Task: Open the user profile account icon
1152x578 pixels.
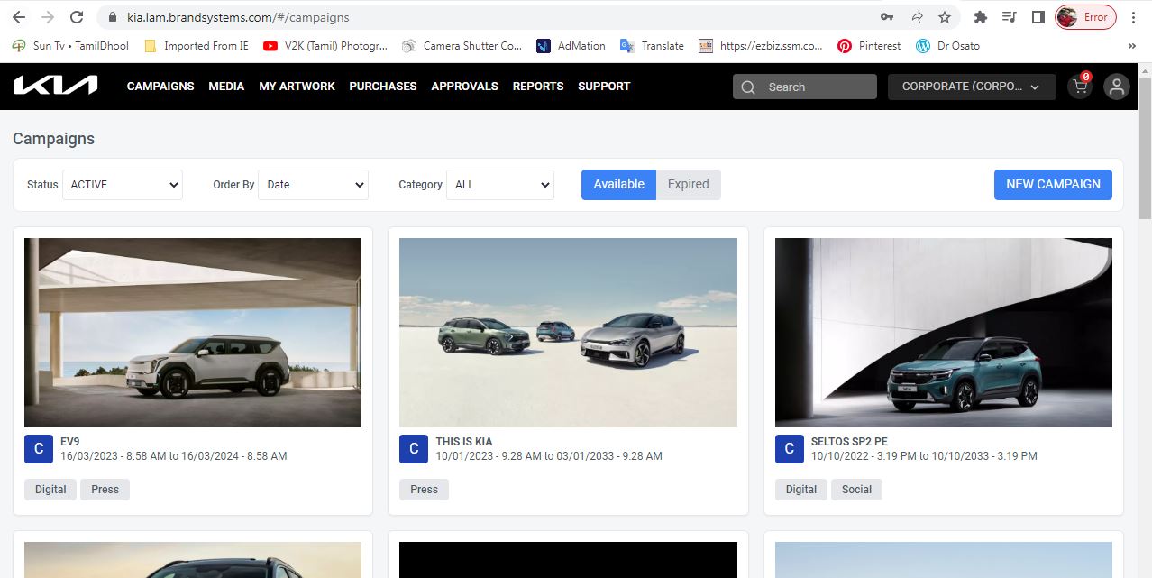Action: pyautogui.click(x=1116, y=87)
